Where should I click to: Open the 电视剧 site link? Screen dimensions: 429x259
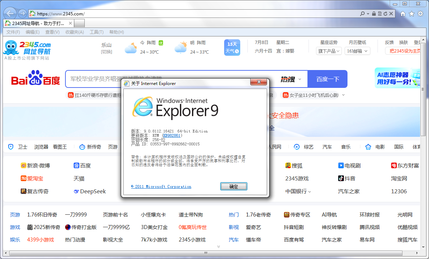pyautogui.click(x=349, y=165)
